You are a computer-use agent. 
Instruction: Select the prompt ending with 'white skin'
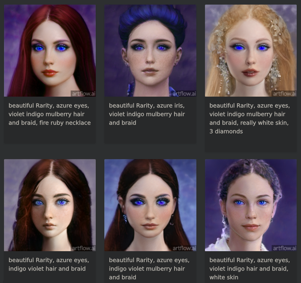coord(250,269)
